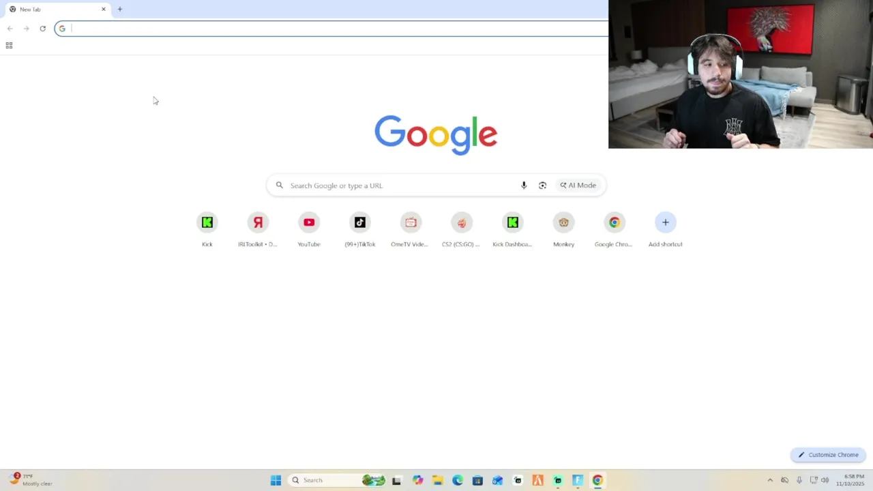Click the Customize Chrome button
The image size is (873, 491).
828,455
